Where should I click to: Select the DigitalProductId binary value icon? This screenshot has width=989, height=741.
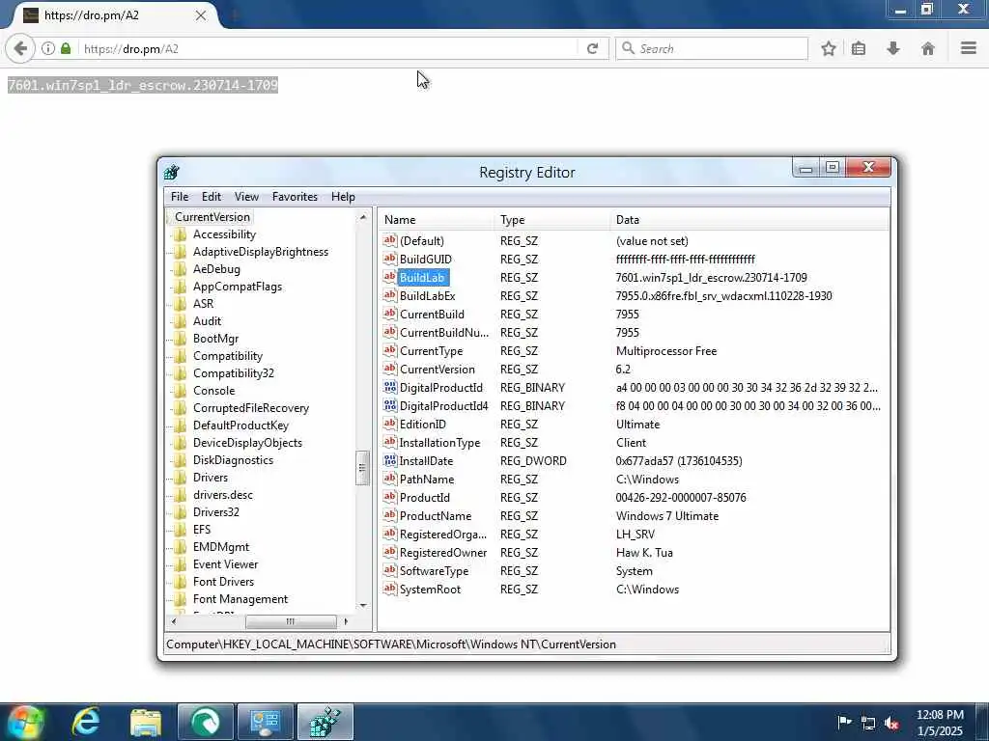[x=390, y=388]
